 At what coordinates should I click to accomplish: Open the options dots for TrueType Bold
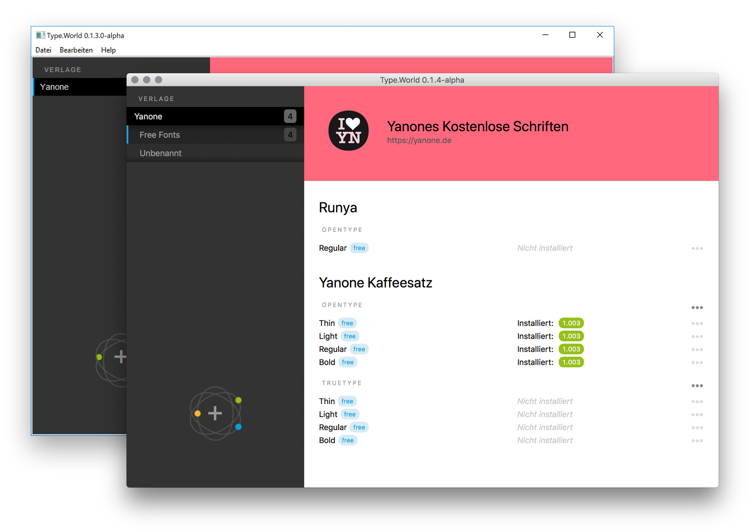pyautogui.click(x=697, y=440)
